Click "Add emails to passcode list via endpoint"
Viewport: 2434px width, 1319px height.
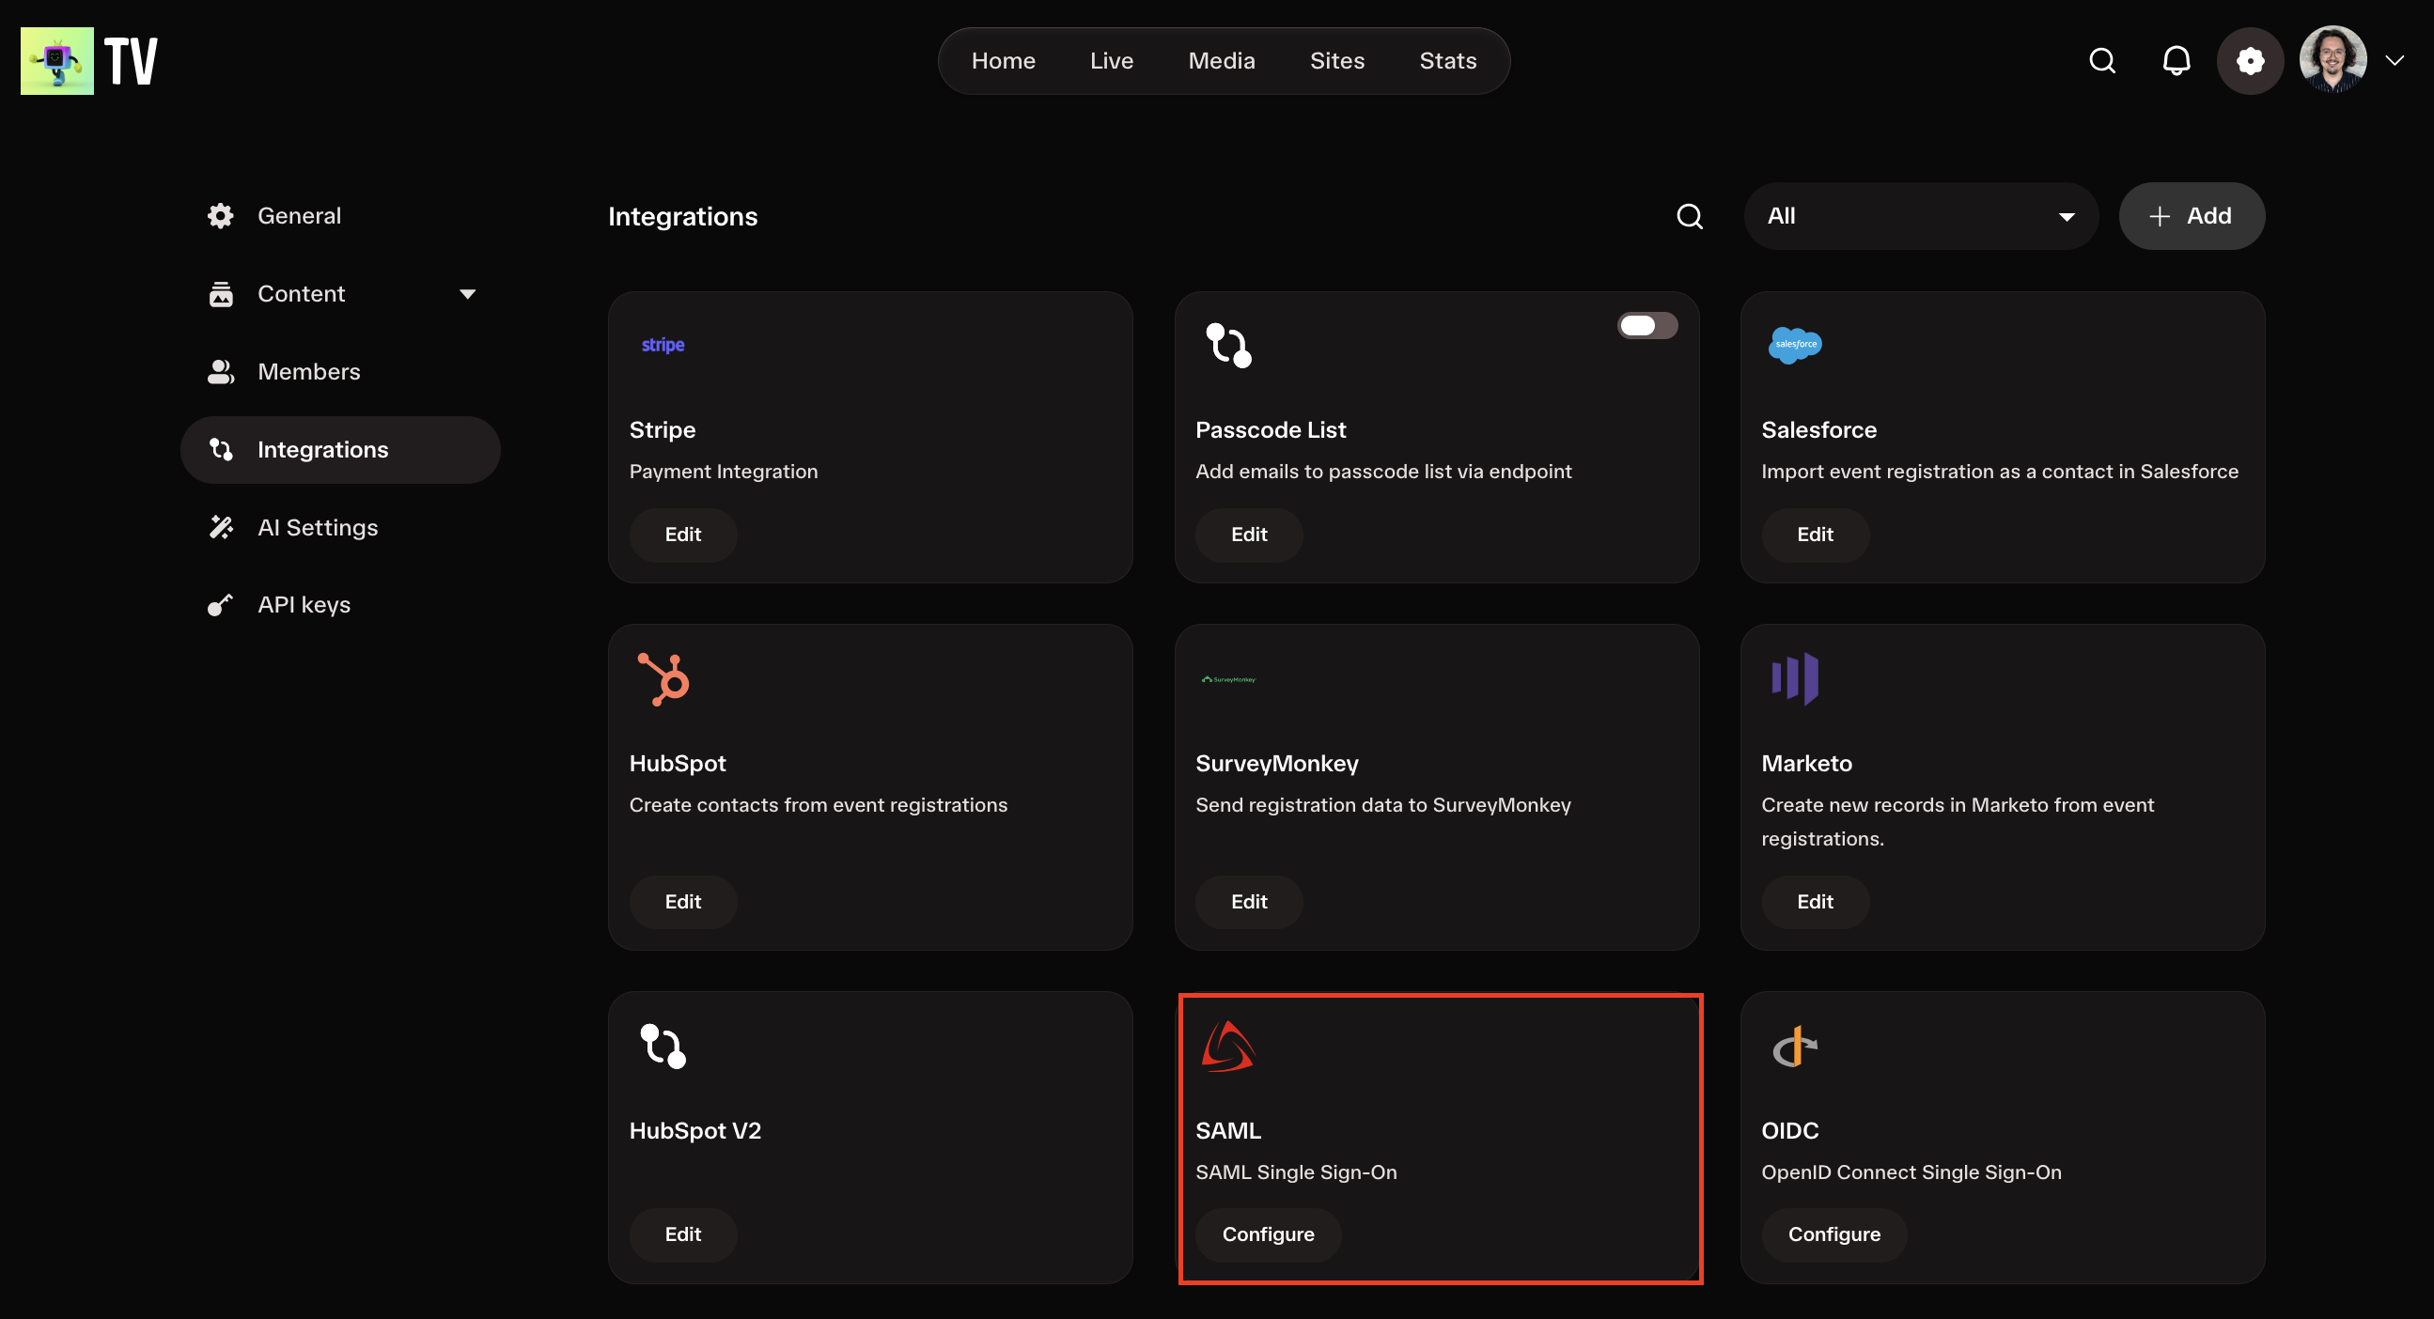tap(1383, 472)
